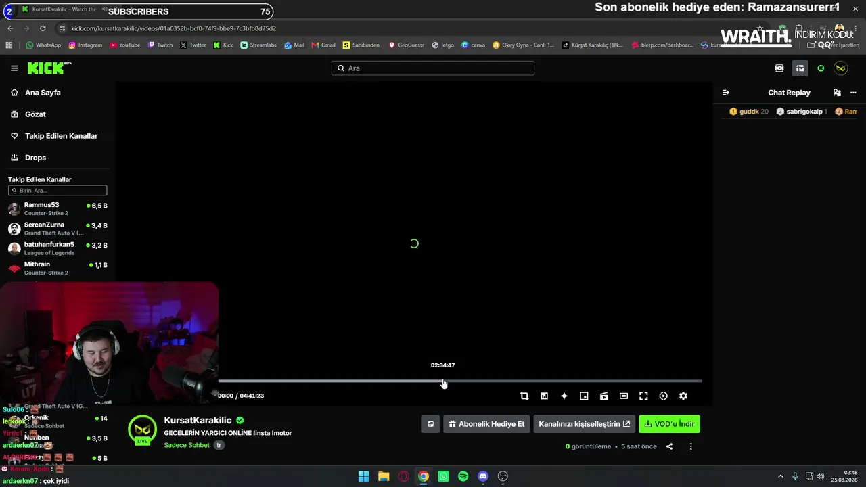Open File Explorer from taskbar

[384, 476]
